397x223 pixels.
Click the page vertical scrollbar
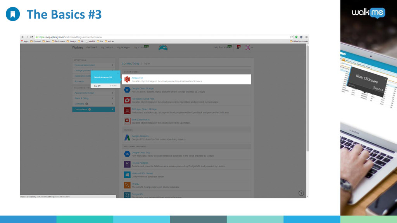[307, 99]
